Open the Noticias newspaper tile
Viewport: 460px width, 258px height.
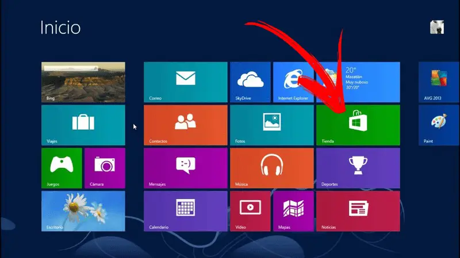tap(358, 211)
